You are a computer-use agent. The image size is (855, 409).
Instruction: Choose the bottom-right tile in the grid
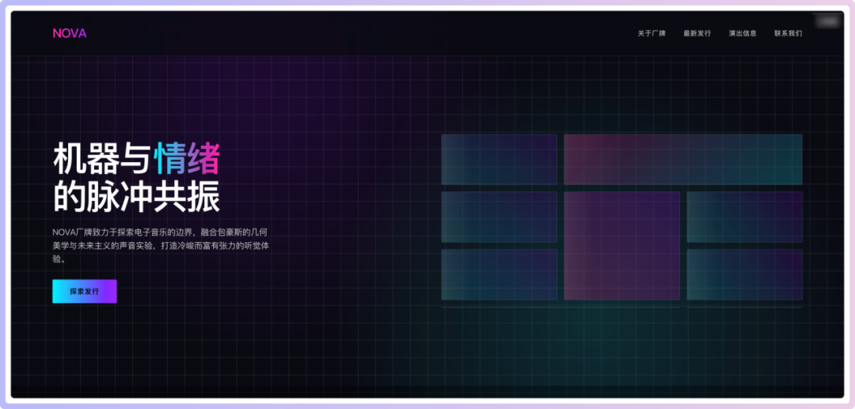click(744, 275)
